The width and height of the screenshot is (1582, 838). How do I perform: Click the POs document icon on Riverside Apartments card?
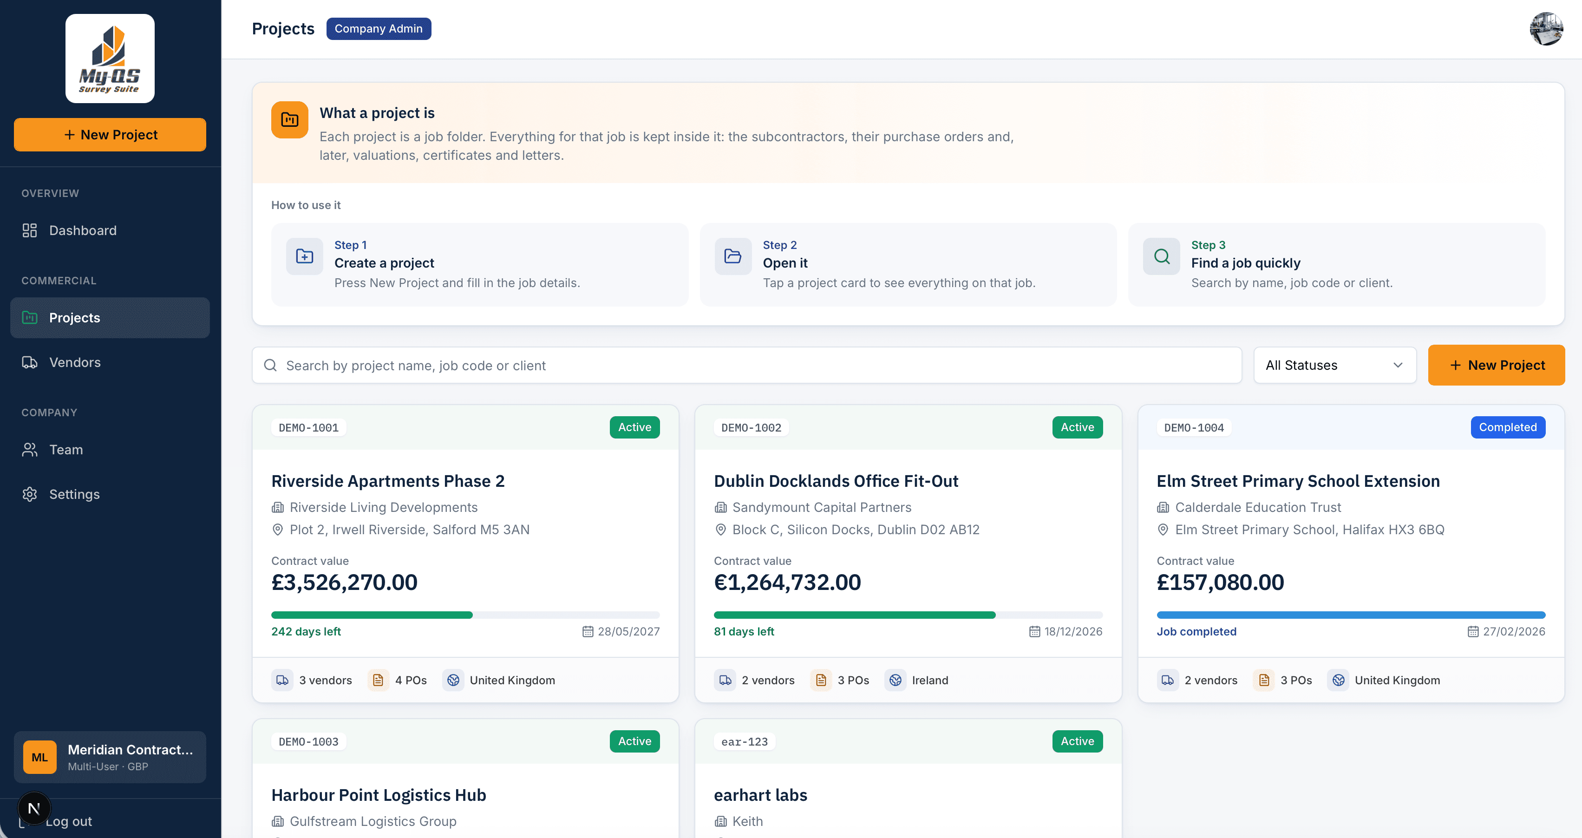378,680
